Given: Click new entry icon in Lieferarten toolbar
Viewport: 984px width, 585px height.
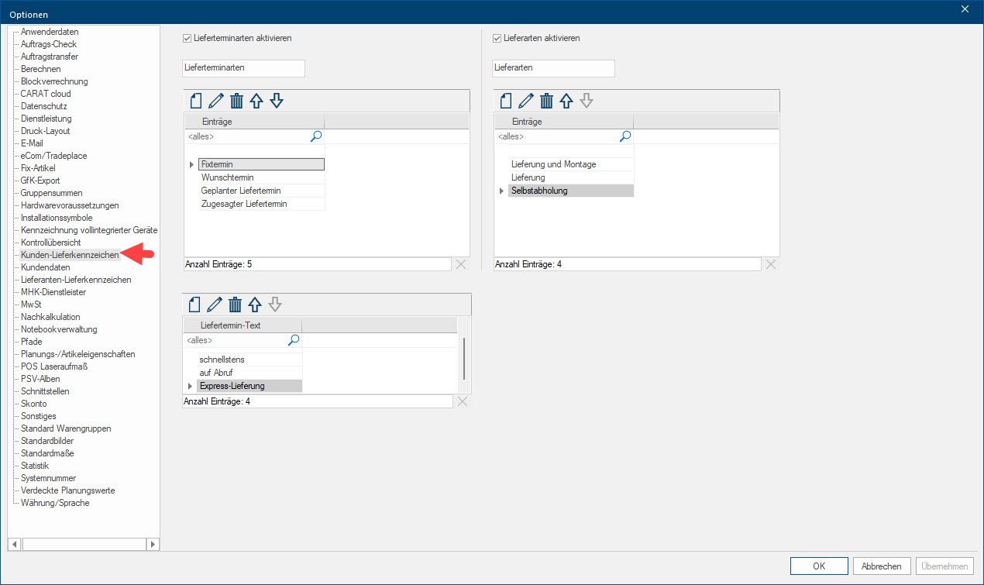Looking at the screenshot, I should (506, 101).
